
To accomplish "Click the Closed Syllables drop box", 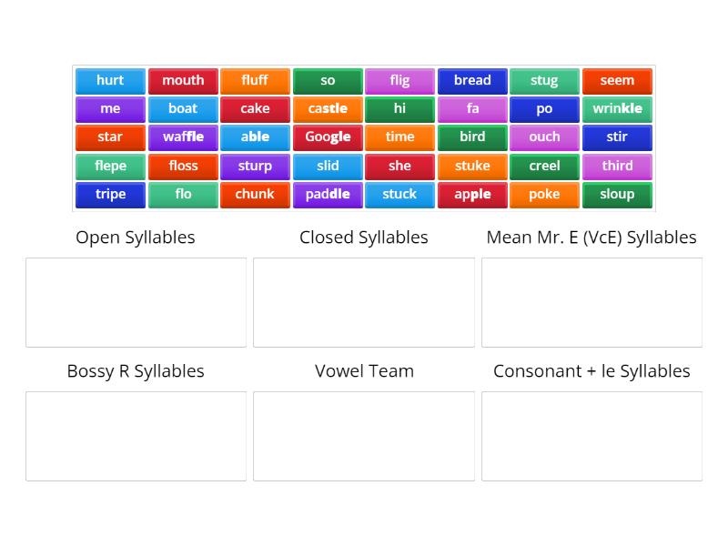I will click(364, 302).
